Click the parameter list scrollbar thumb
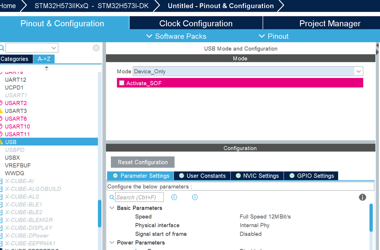The height and width of the screenshot is (250, 380). click(371, 218)
